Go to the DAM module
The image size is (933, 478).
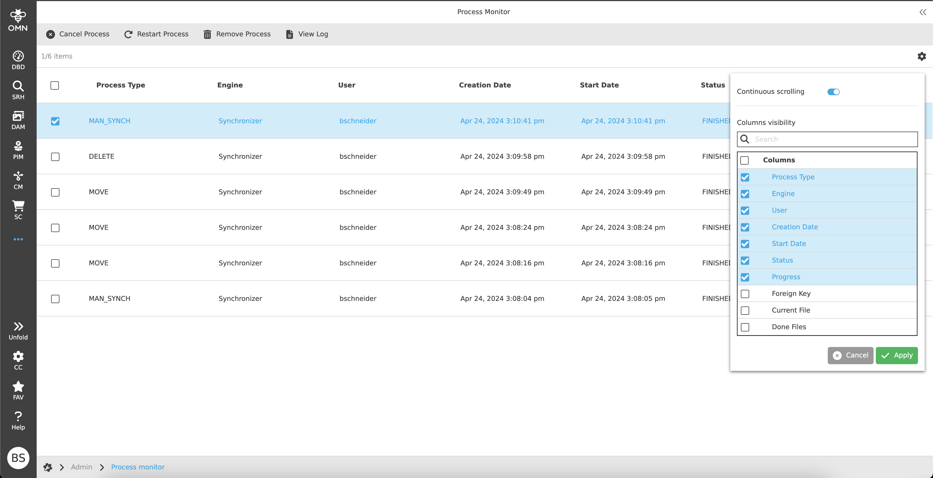18,120
